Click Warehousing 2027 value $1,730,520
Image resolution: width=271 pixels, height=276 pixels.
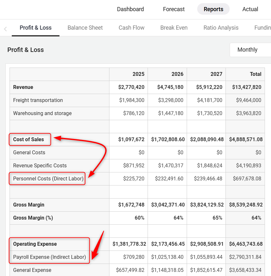point(210,113)
